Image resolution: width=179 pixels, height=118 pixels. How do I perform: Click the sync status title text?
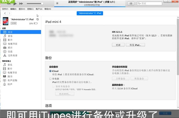tap(92, 2)
